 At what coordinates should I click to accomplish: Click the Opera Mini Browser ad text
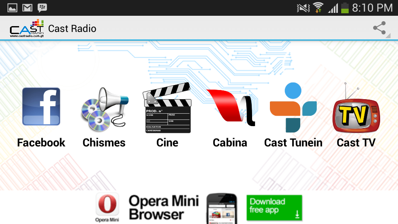coord(164,207)
